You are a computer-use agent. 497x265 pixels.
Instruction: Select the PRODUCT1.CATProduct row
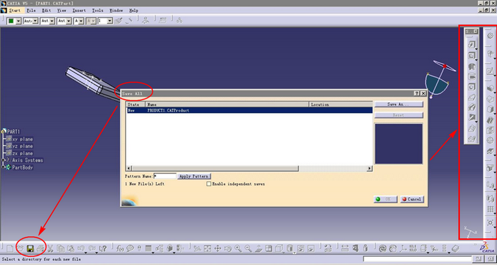pyautogui.click(x=249, y=110)
